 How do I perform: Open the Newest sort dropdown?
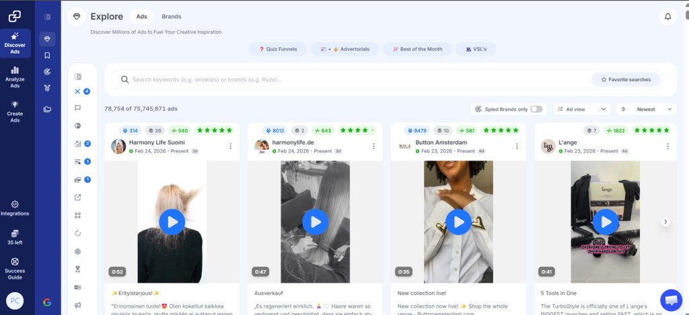click(x=647, y=109)
